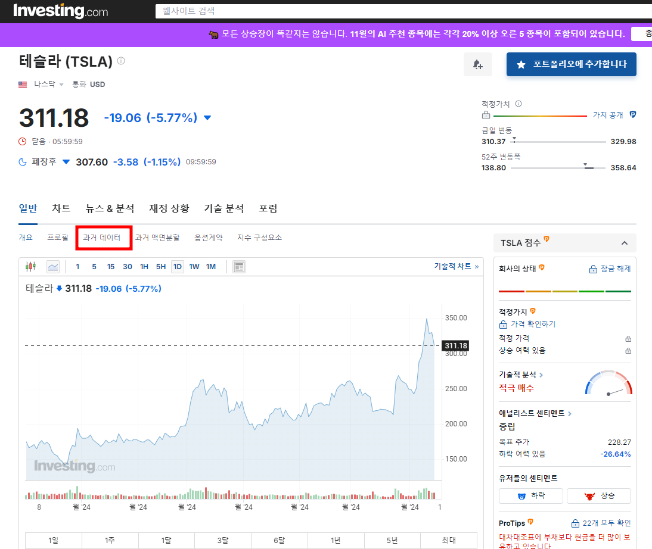This screenshot has height=549, width=652.
Task: Collapse the TSLA 점수 panel
Action: 625,243
